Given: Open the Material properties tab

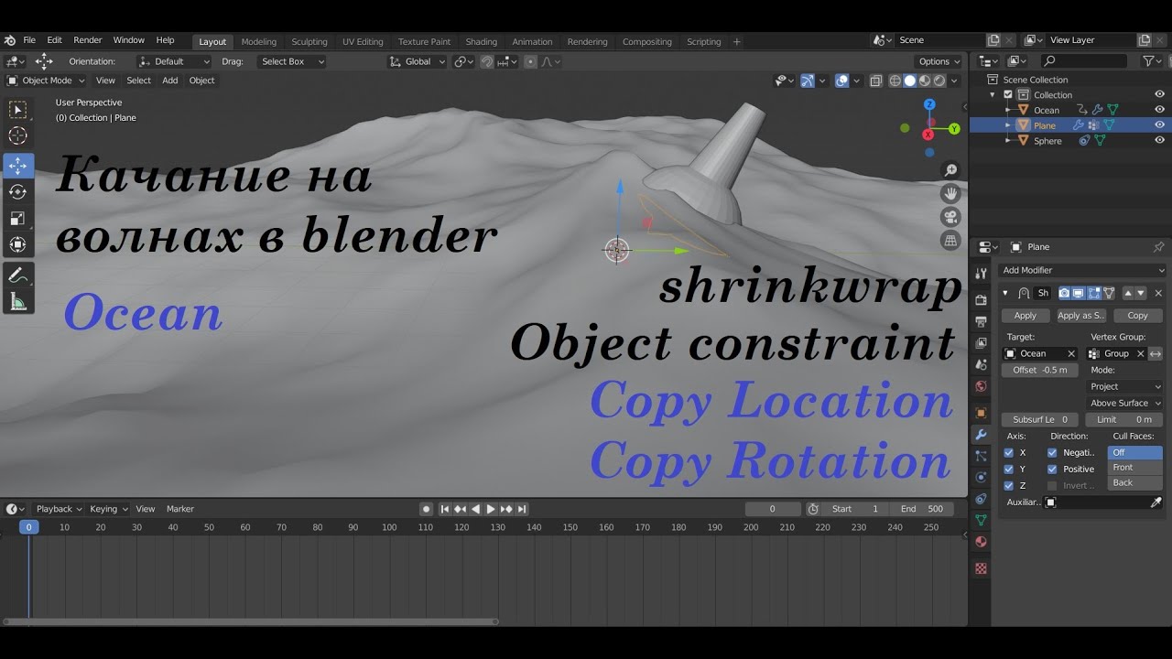Looking at the screenshot, I should [x=981, y=542].
